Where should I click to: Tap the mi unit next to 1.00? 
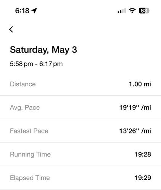pos(147,84)
